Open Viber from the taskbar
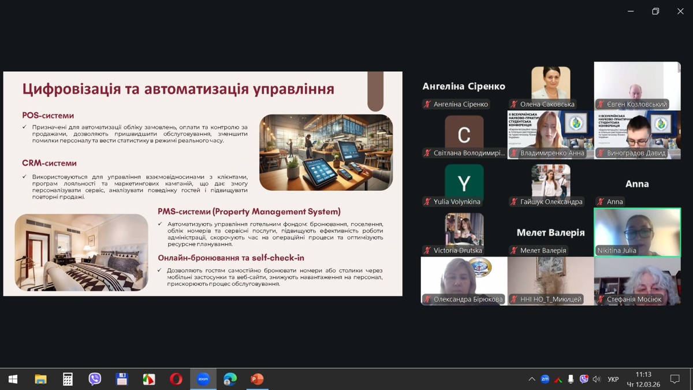693x390 pixels. coord(95,379)
